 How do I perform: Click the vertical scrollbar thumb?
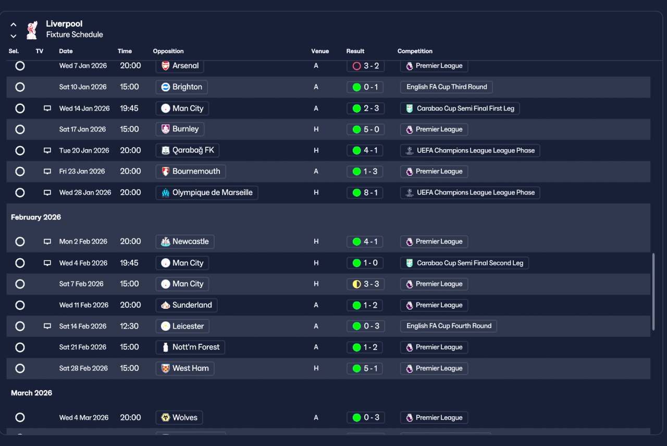653,292
